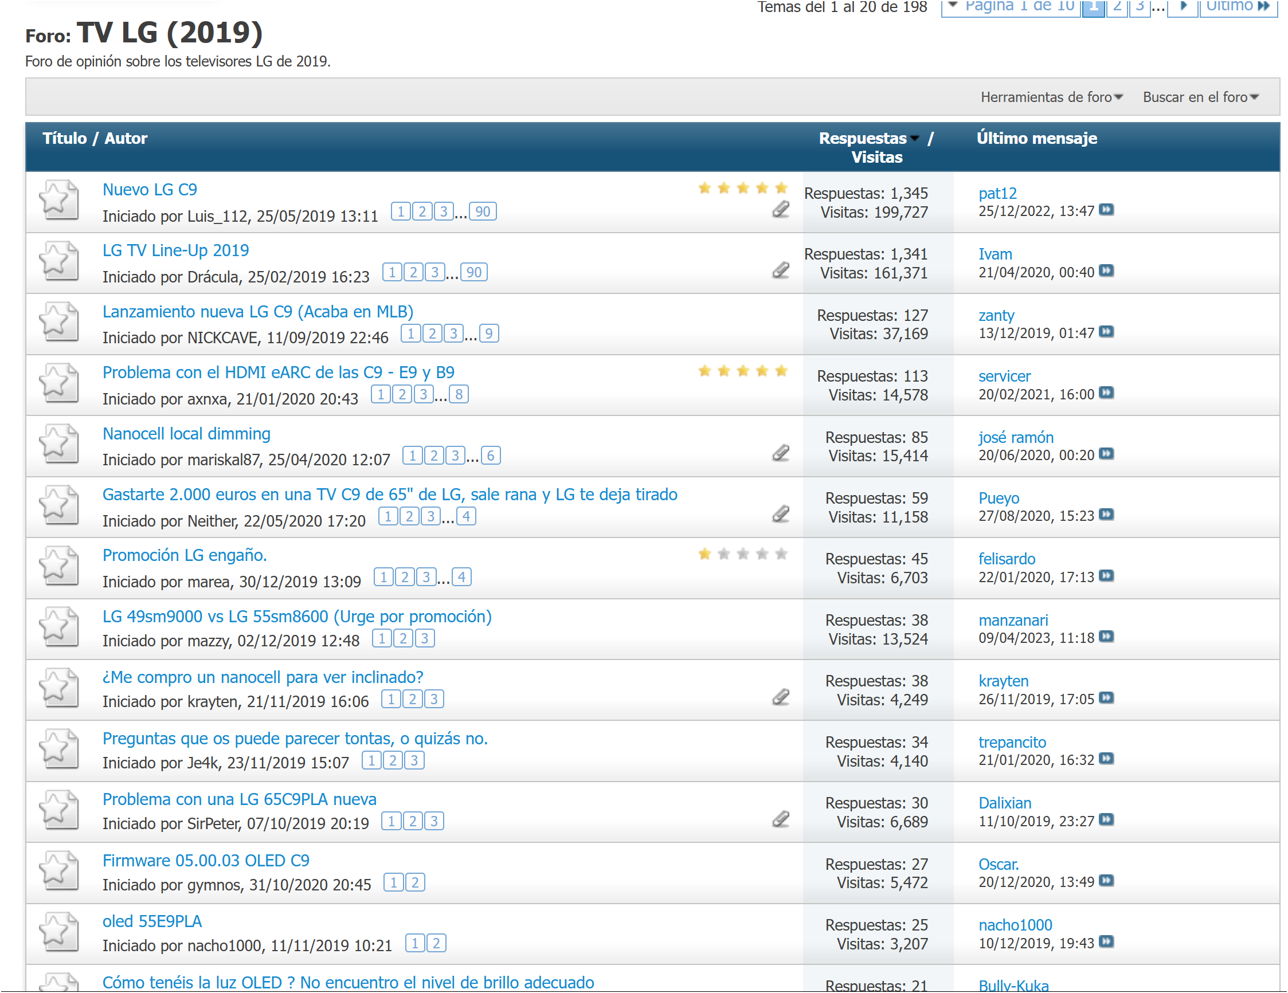Open Cómo tenéis la luz OLED thread

click(349, 983)
